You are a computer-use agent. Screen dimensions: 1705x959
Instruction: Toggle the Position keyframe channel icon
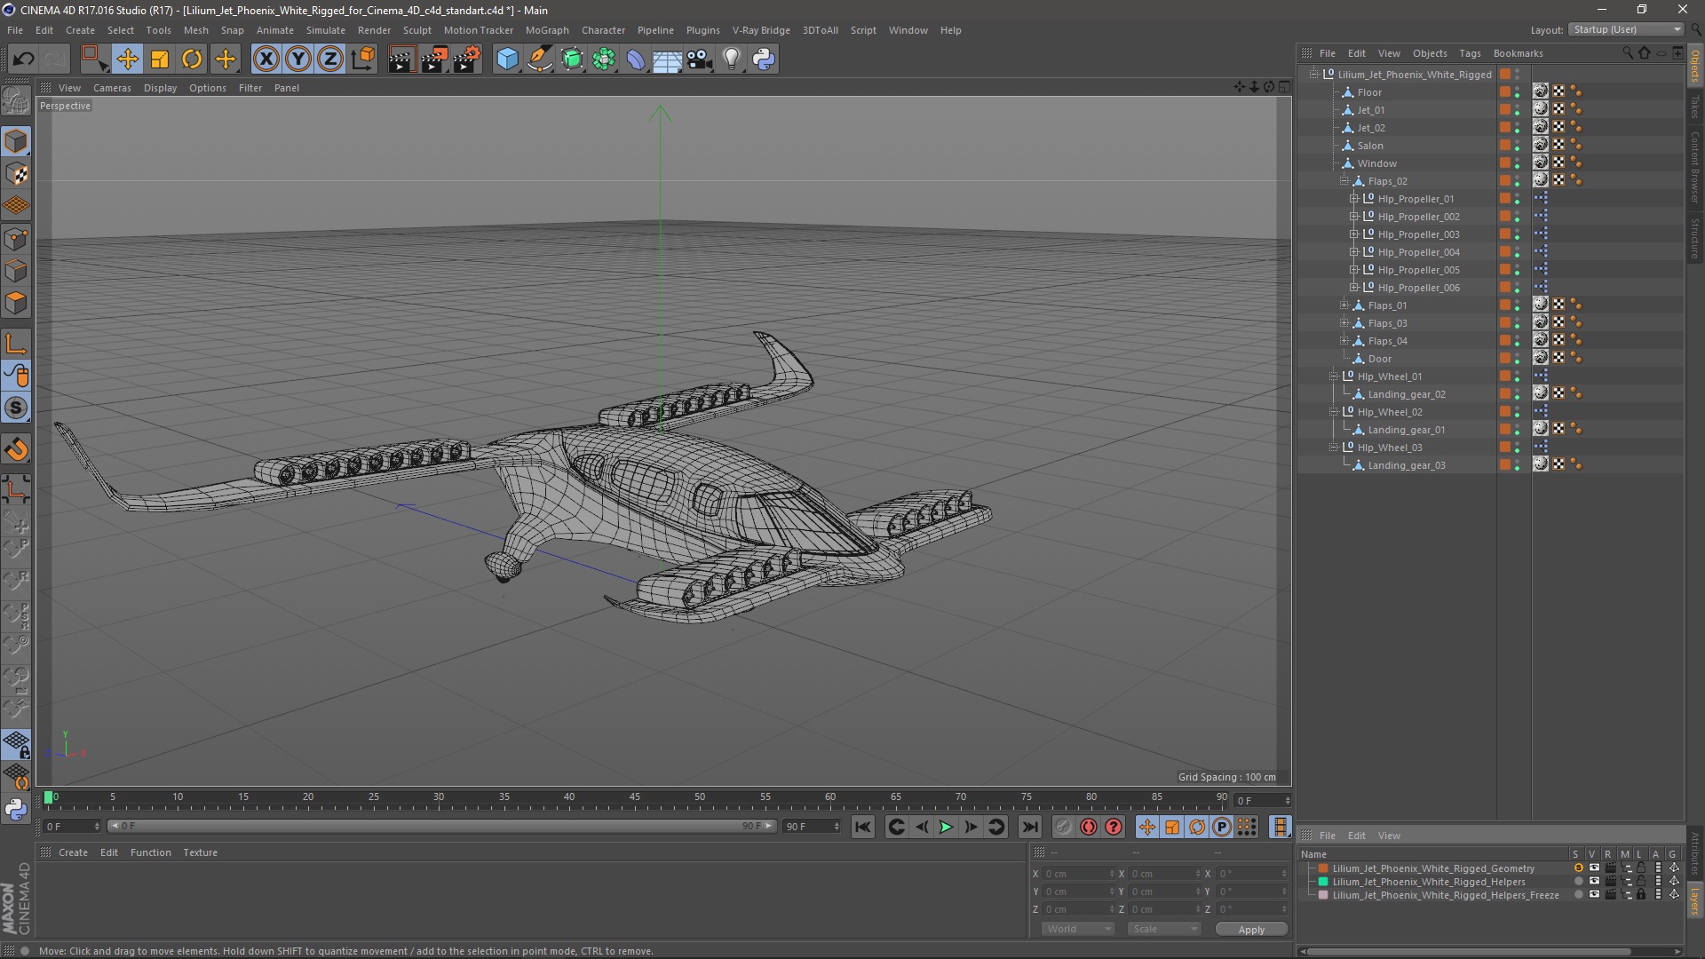[x=1147, y=827]
